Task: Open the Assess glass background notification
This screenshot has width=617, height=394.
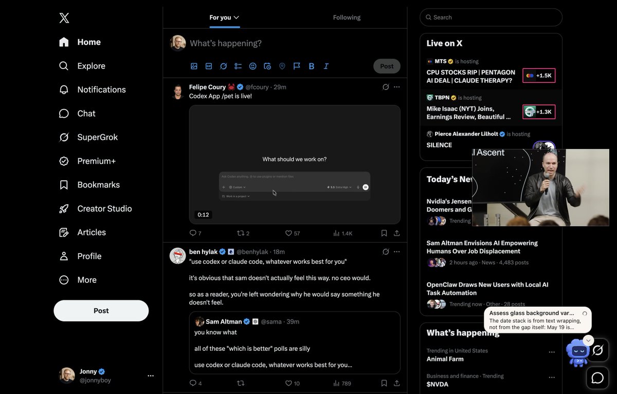Action: pos(538,320)
